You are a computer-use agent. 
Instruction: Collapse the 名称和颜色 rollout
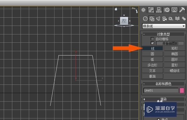163,84
